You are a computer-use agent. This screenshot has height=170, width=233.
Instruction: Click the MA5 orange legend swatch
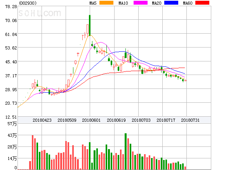106,3
